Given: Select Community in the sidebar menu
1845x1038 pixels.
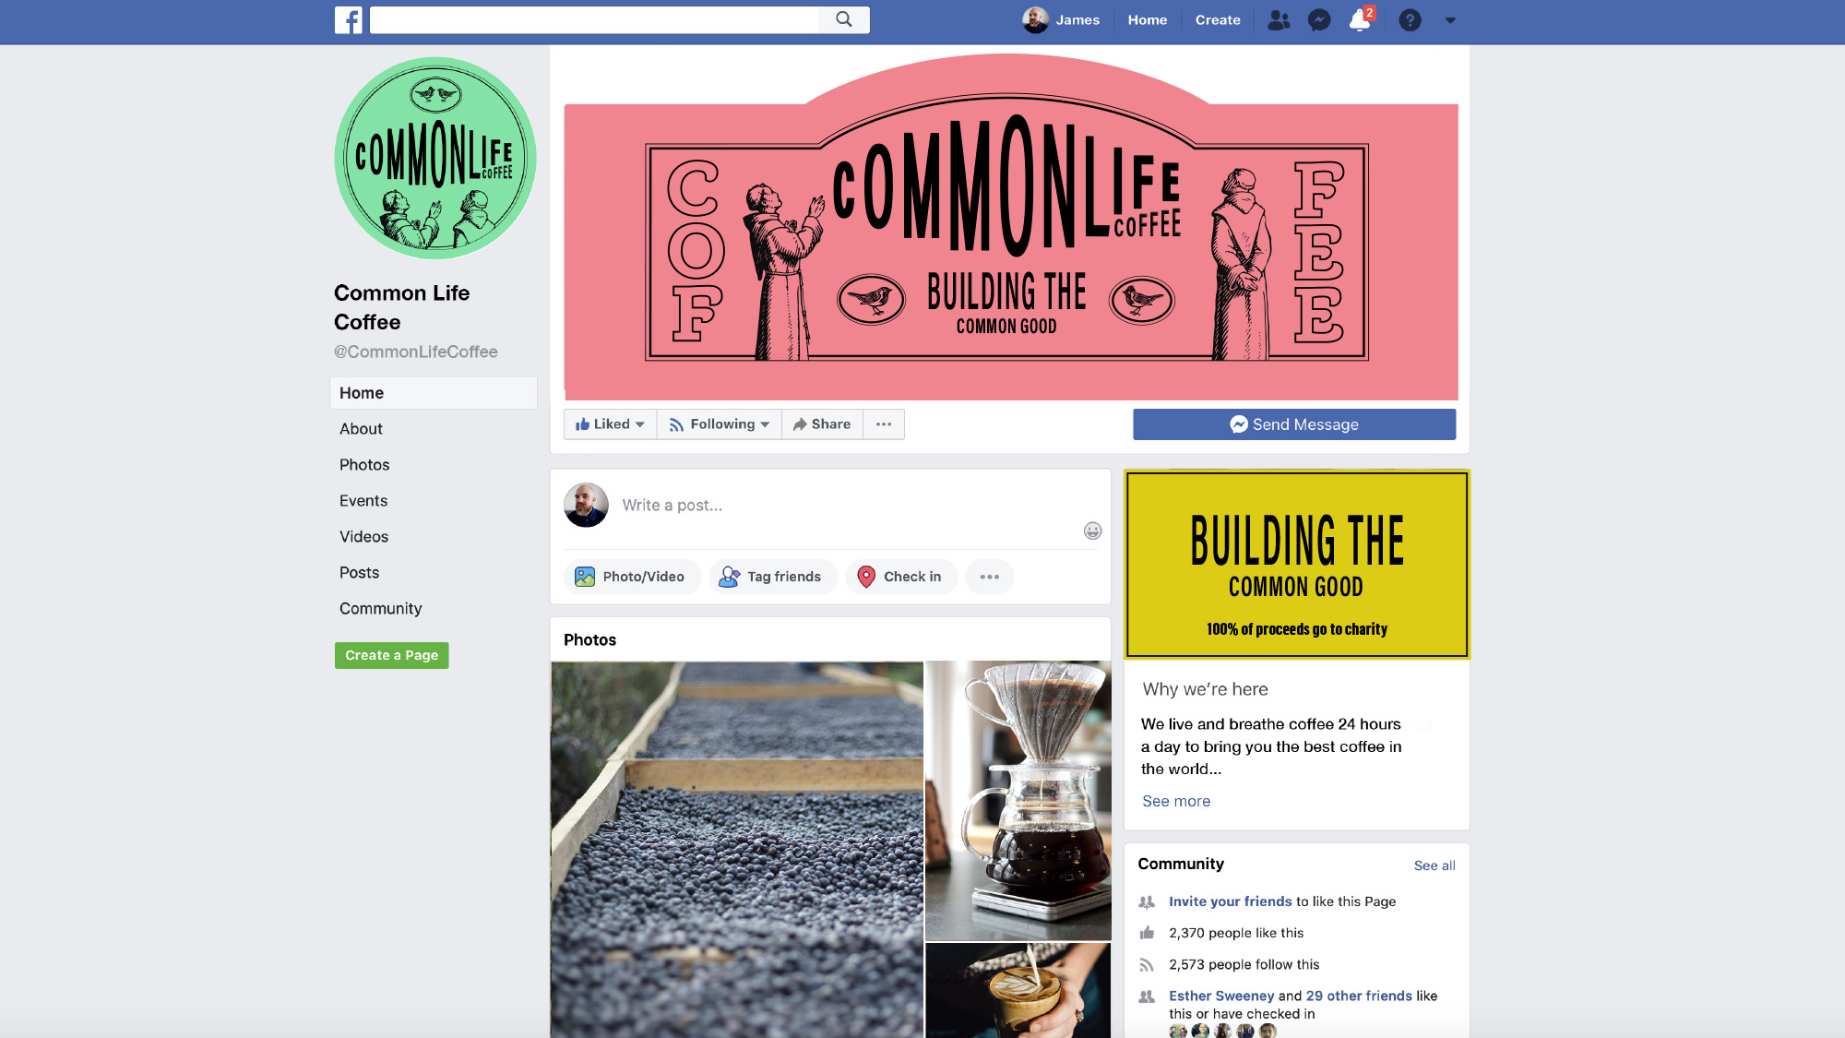Looking at the screenshot, I should click(x=380, y=609).
